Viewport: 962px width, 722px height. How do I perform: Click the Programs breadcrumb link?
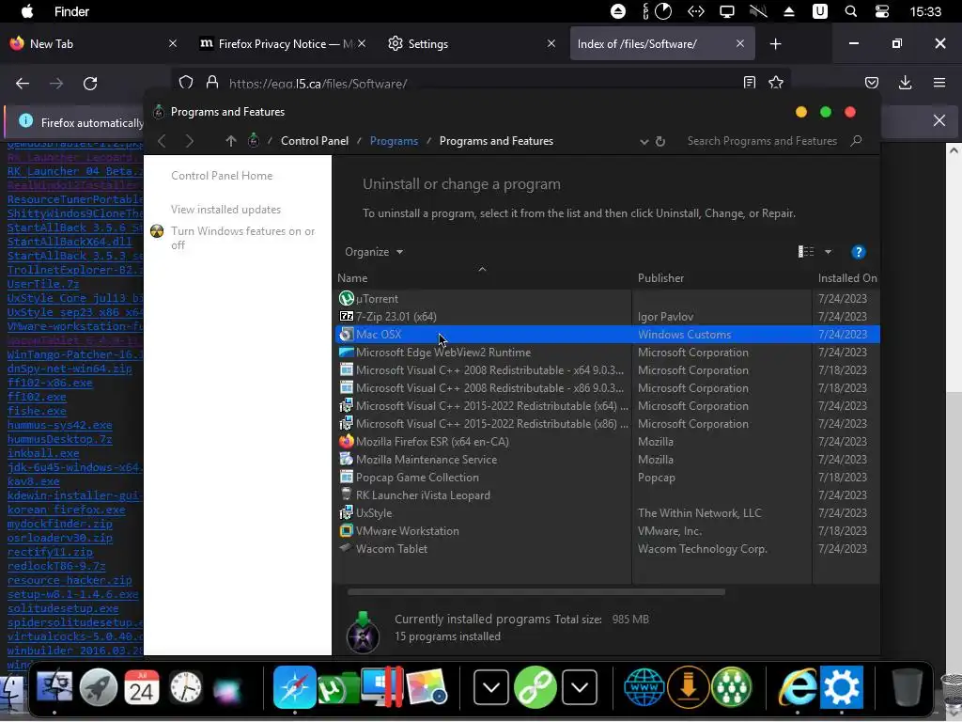(x=394, y=141)
